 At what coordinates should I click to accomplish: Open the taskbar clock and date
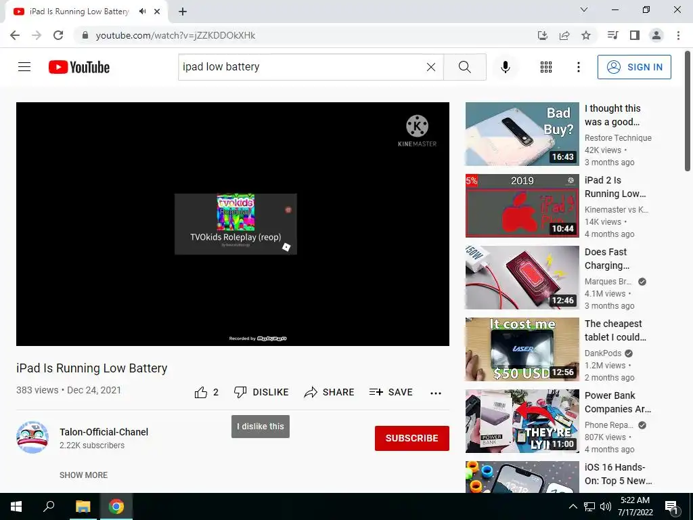click(x=635, y=506)
